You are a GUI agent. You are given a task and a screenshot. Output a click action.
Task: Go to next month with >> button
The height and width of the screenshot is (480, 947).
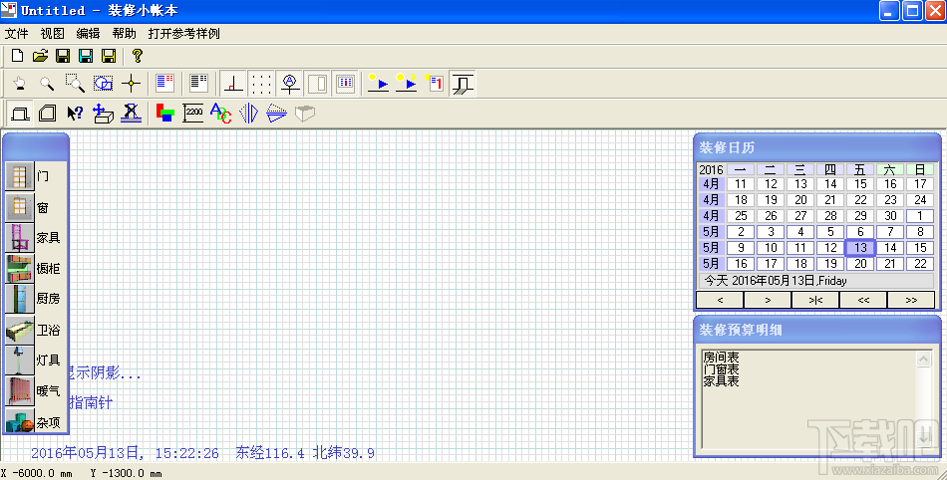911,300
